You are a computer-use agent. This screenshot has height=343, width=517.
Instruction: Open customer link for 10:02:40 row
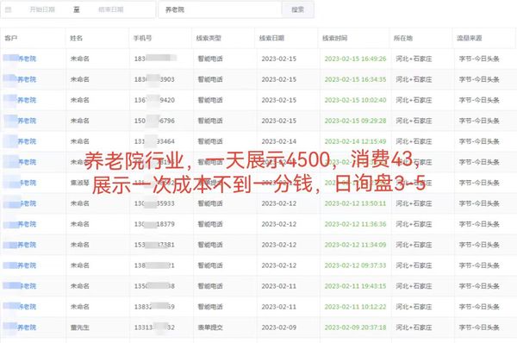pos(20,100)
